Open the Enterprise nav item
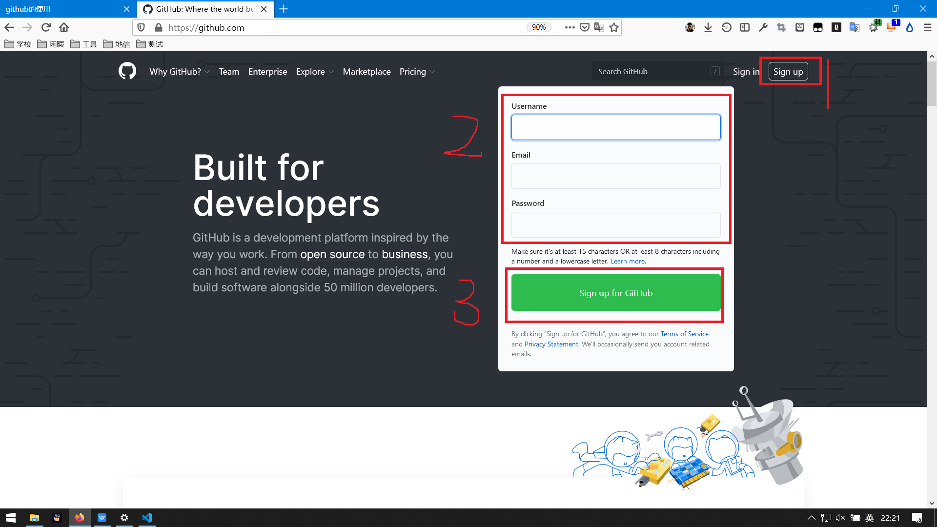Screen dimensions: 937x527 coord(267,72)
